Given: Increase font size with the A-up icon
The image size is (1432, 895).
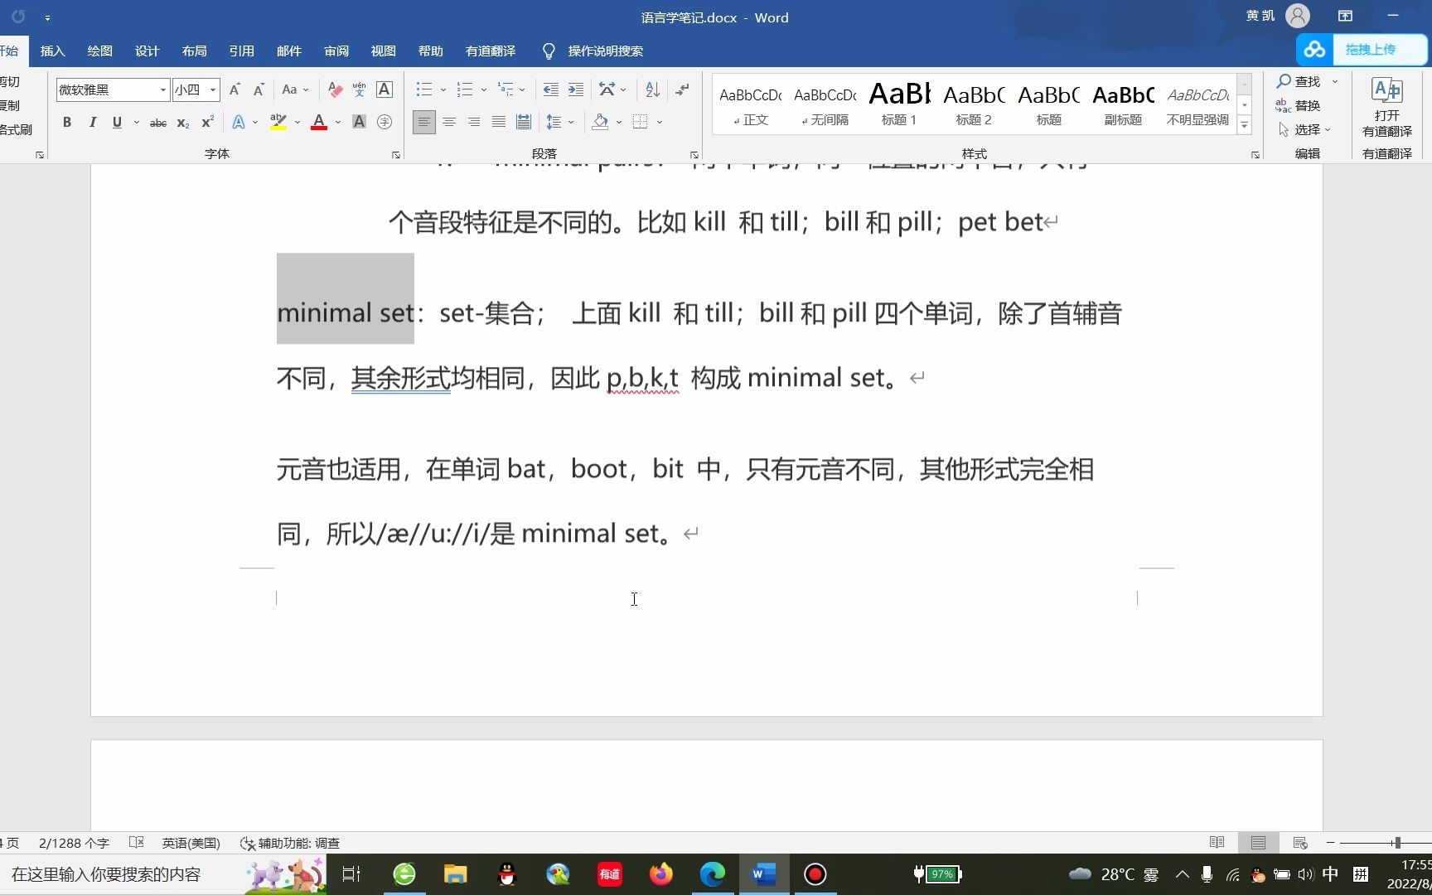Looking at the screenshot, I should (235, 89).
